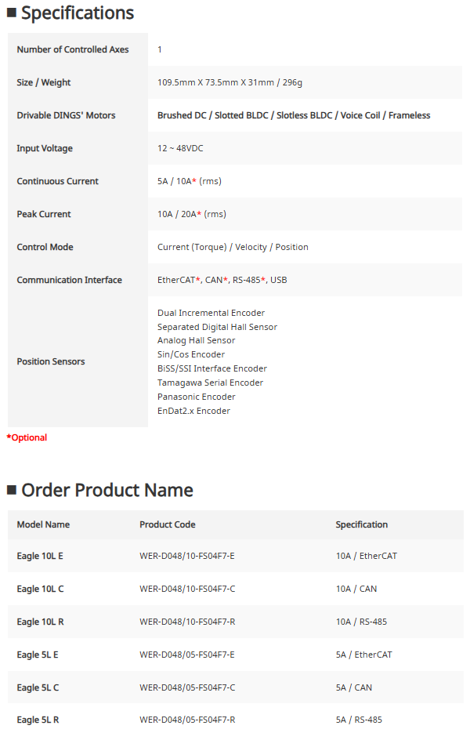The width and height of the screenshot is (470, 740).
Task: Click the Eagle 5L C model name
Action: 38,687
